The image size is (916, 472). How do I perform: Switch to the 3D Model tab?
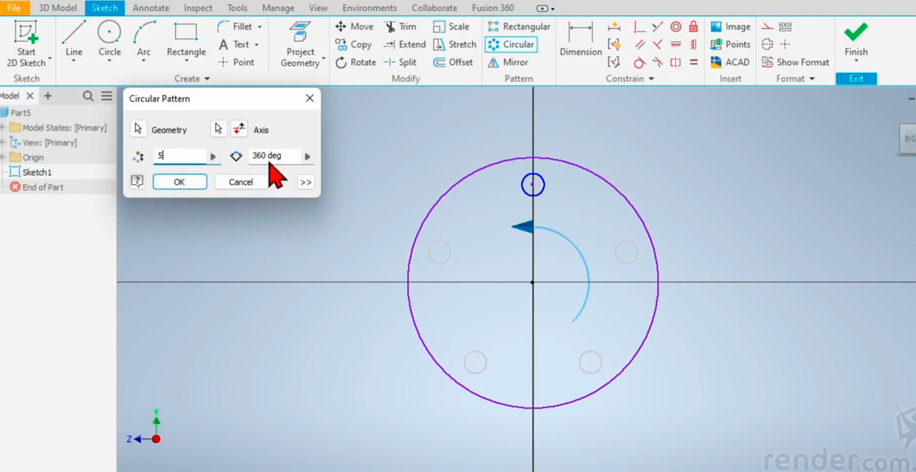click(x=57, y=8)
